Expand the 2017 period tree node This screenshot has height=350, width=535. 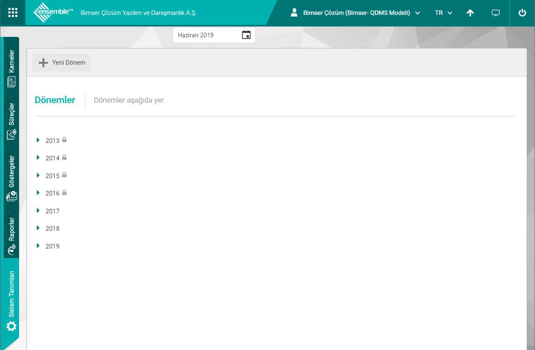[38, 211]
